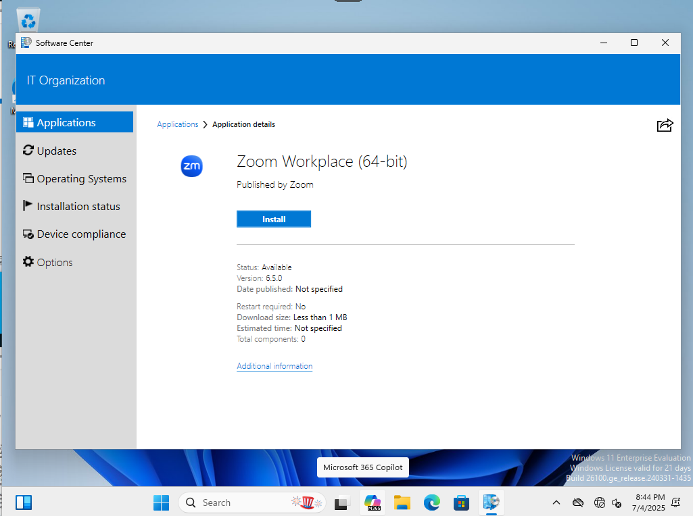Viewport: 693px width, 516px height.
Task: Click the Date published: Not specified line
Action: point(290,289)
